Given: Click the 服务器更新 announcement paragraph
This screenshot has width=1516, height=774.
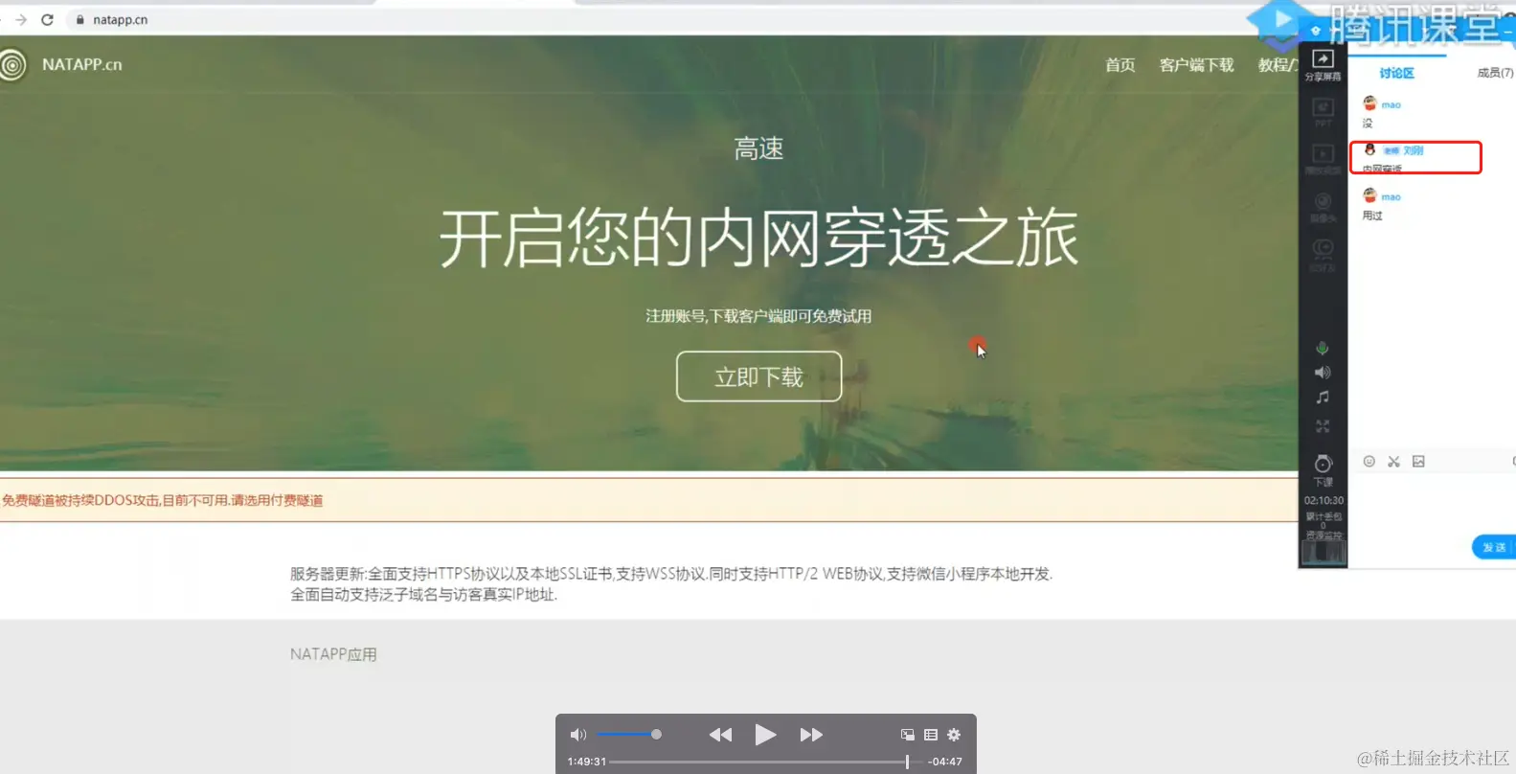Looking at the screenshot, I should pyautogui.click(x=671, y=583).
